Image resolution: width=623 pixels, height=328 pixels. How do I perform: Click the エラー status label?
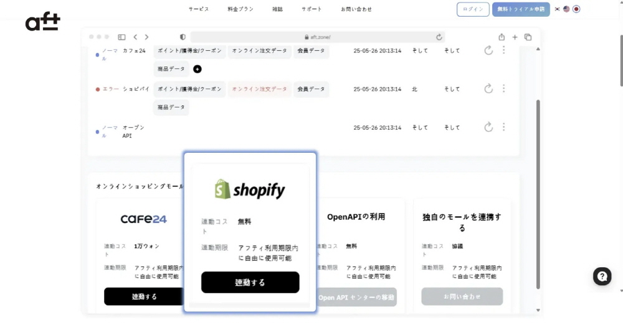coord(110,89)
